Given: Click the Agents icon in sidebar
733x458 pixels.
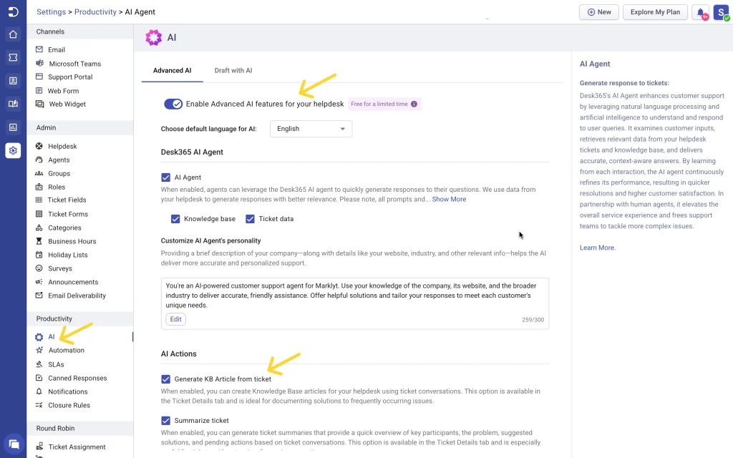Looking at the screenshot, I should point(39,160).
